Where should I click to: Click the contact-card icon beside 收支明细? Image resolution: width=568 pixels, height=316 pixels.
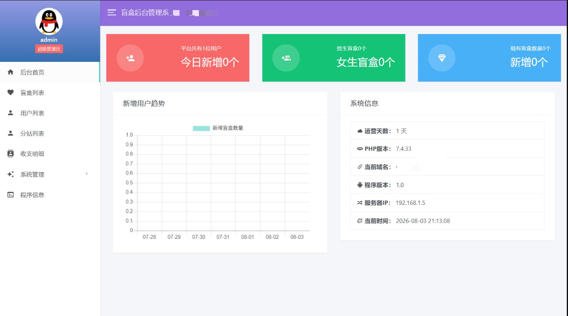(x=11, y=154)
